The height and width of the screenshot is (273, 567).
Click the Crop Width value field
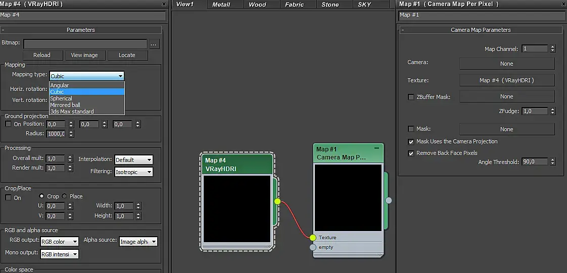[124, 206]
